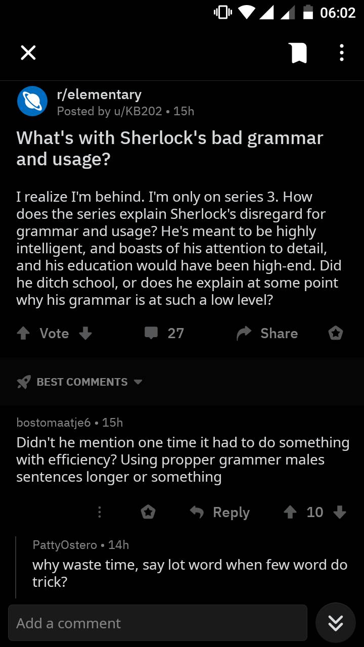Screen dimensions: 364x647
Task: Close the post with the X icon
Action: [x=28, y=53]
